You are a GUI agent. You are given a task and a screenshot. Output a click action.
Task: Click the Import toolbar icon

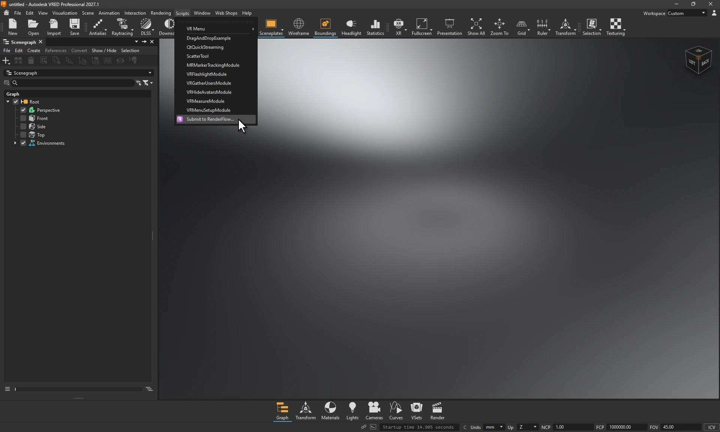click(54, 27)
